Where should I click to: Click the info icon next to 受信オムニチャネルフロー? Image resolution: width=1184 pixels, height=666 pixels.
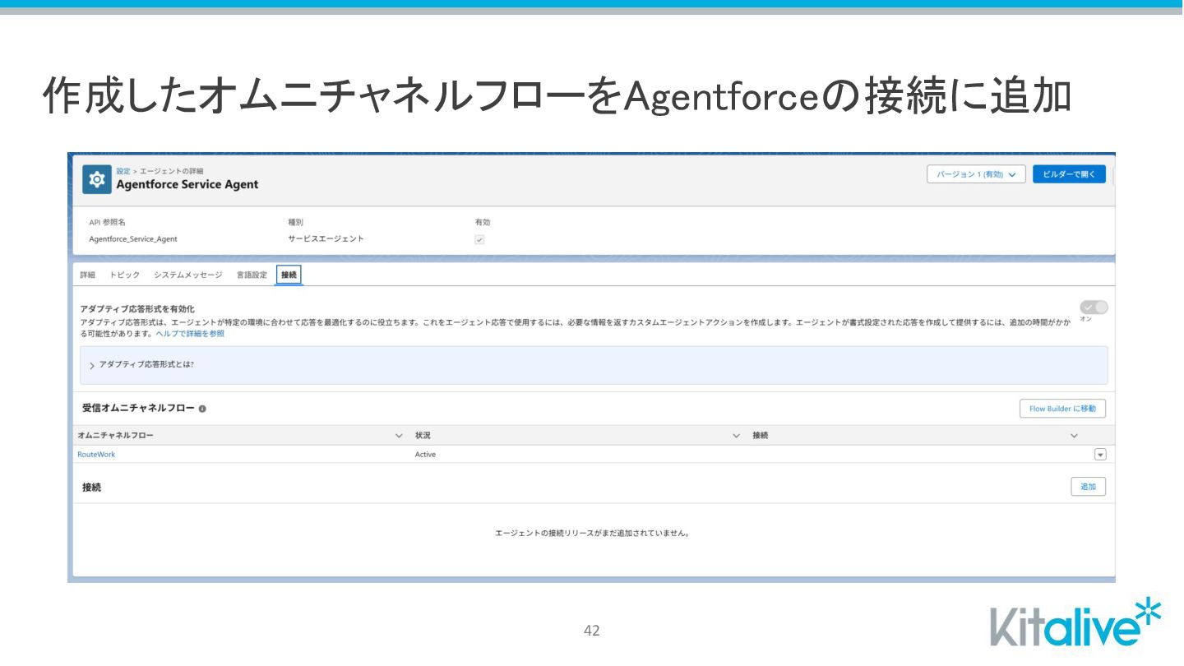click(x=202, y=409)
